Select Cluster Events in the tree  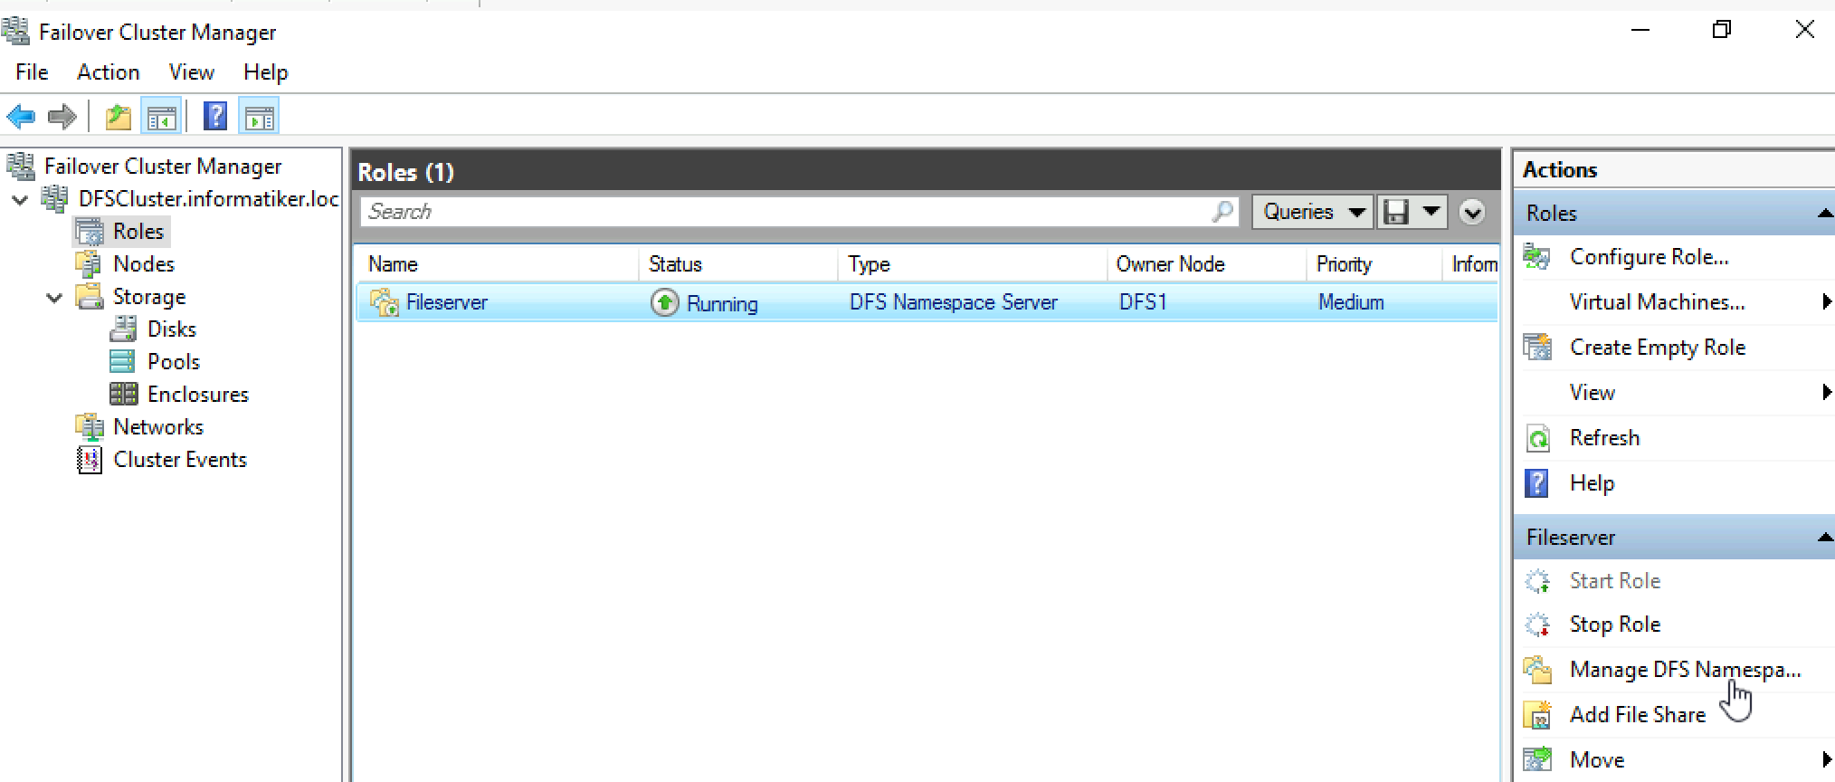coord(180,460)
